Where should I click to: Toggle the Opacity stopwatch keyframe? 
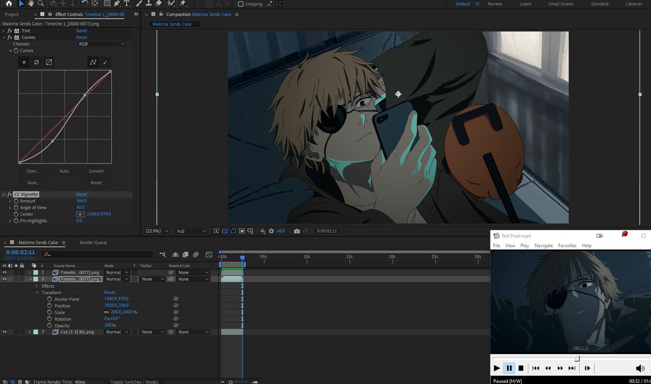point(49,325)
